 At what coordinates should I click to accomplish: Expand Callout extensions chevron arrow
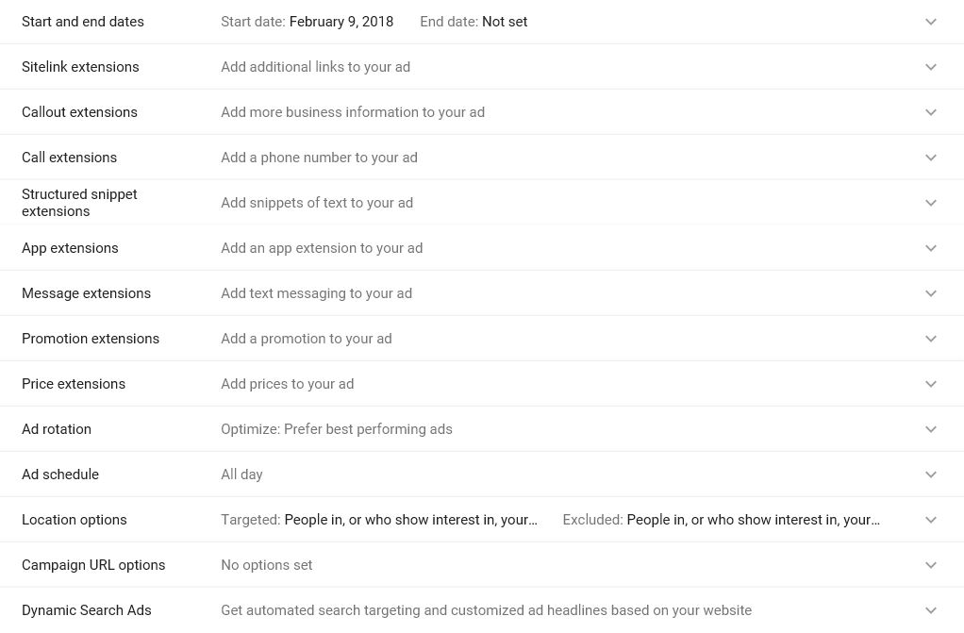pyautogui.click(x=930, y=112)
